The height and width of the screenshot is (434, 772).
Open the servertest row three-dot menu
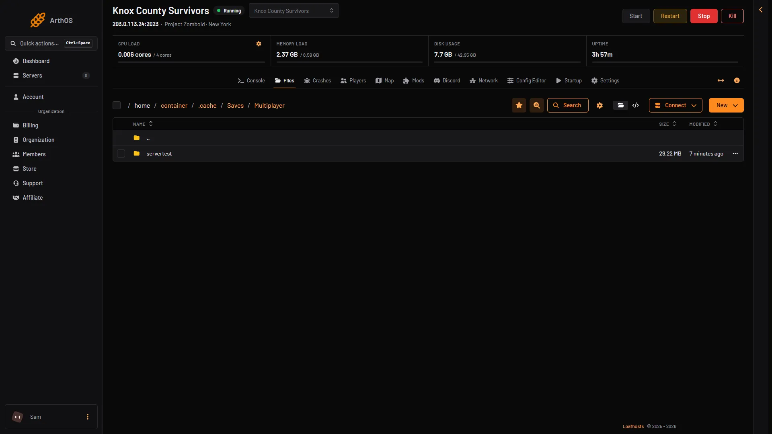pos(735,154)
